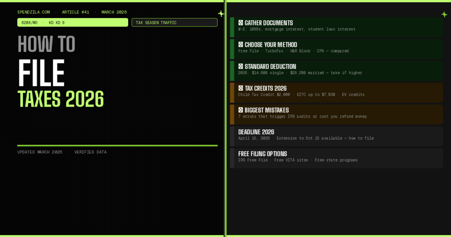Click the green TAXES 2026 headline
This screenshot has height=237, width=451.
[x=61, y=99]
